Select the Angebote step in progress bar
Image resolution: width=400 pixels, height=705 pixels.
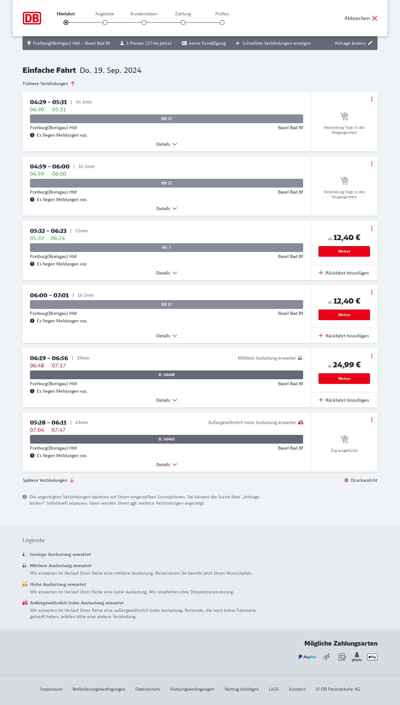[105, 23]
